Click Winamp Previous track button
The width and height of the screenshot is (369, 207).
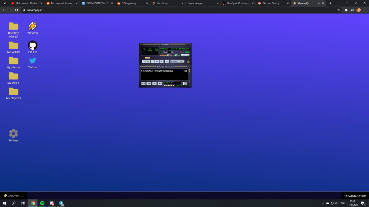point(144,62)
